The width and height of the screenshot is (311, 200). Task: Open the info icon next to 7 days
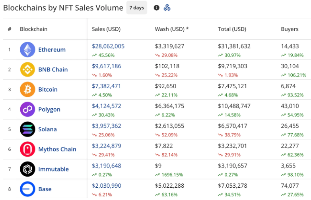pyautogui.click(x=156, y=8)
